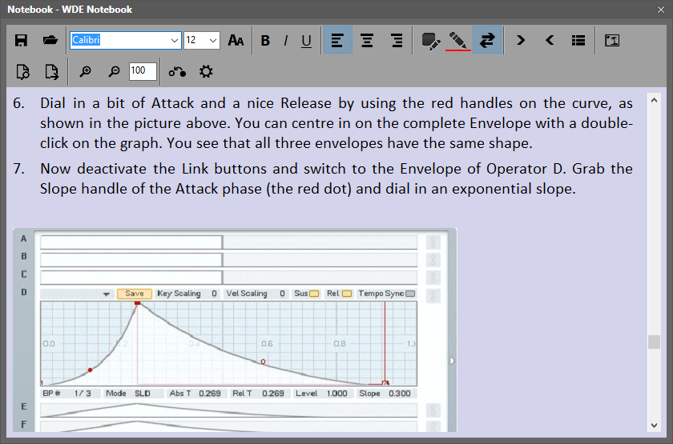This screenshot has width=673, height=444.
Task: Increase indent with the right chevron
Action: click(x=521, y=40)
